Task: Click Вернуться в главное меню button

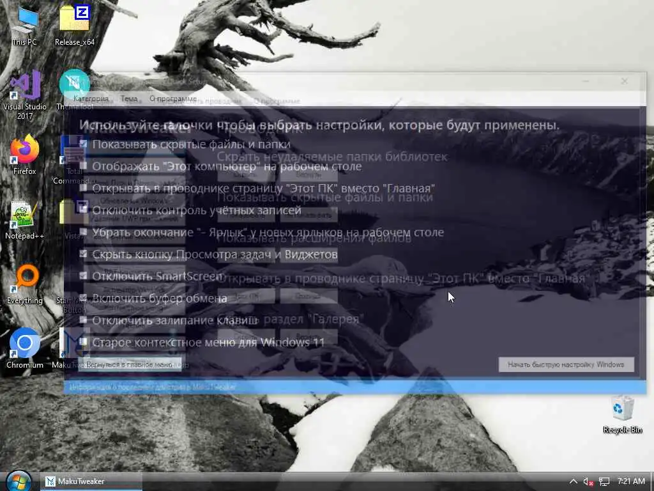Action: point(130,364)
